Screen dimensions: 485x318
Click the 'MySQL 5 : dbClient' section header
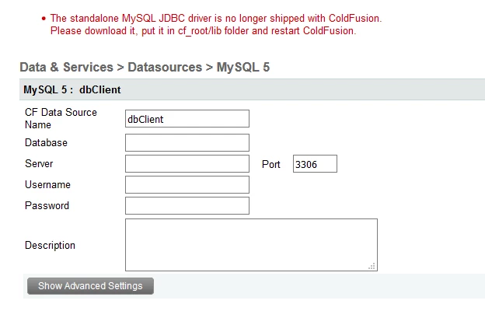click(72, 89)
